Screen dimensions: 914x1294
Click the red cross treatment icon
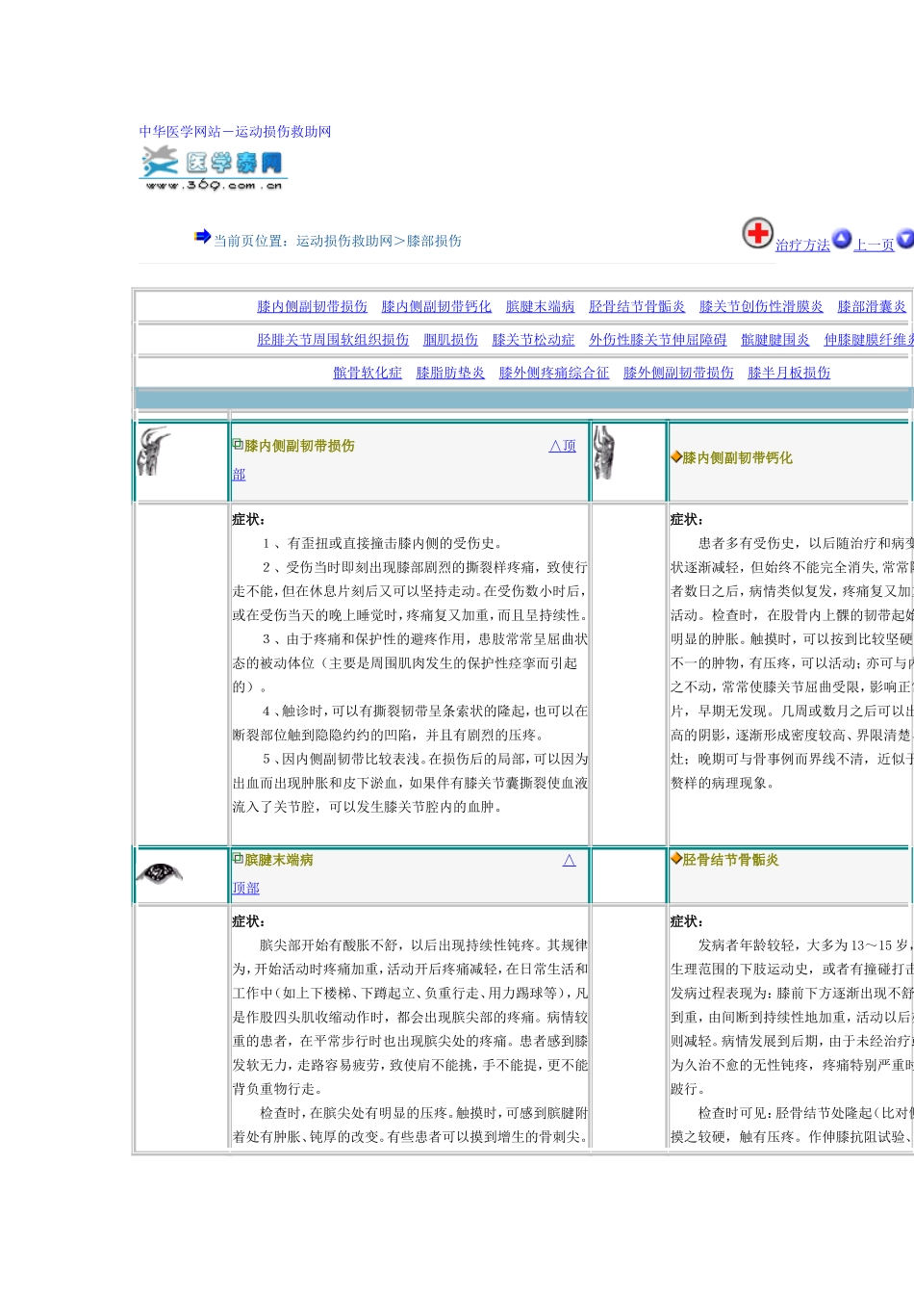(x=758, y=233)
